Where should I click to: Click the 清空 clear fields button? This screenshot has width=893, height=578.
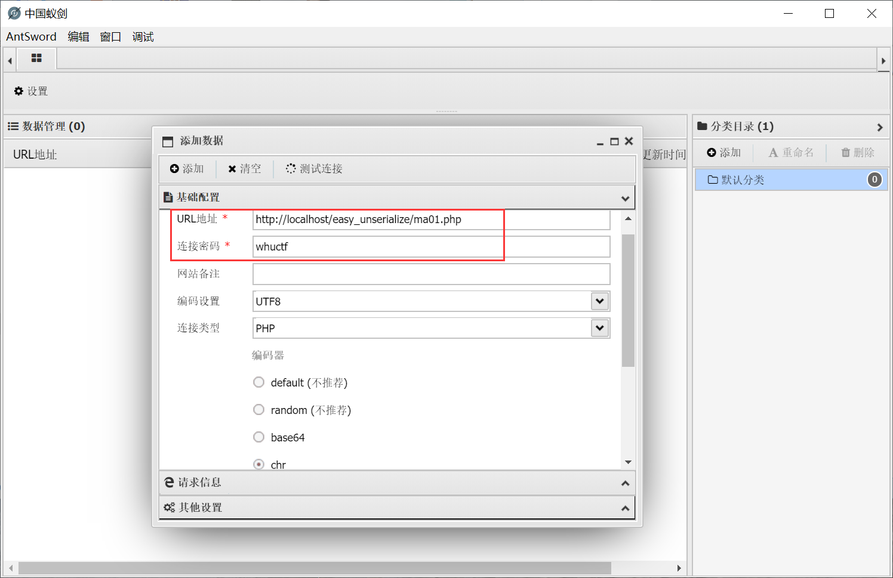click(244, 168)
